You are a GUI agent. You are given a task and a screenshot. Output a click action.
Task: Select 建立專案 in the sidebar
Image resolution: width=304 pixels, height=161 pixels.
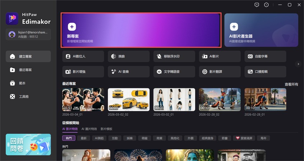[x=28, y=57]
